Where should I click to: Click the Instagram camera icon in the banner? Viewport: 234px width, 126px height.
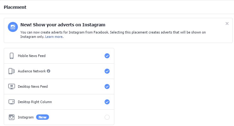point(13,27)
